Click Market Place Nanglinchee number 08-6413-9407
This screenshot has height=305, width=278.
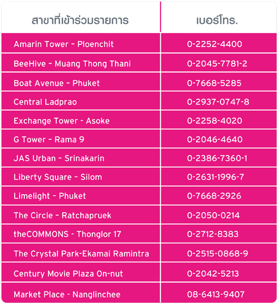click(216, 294)
